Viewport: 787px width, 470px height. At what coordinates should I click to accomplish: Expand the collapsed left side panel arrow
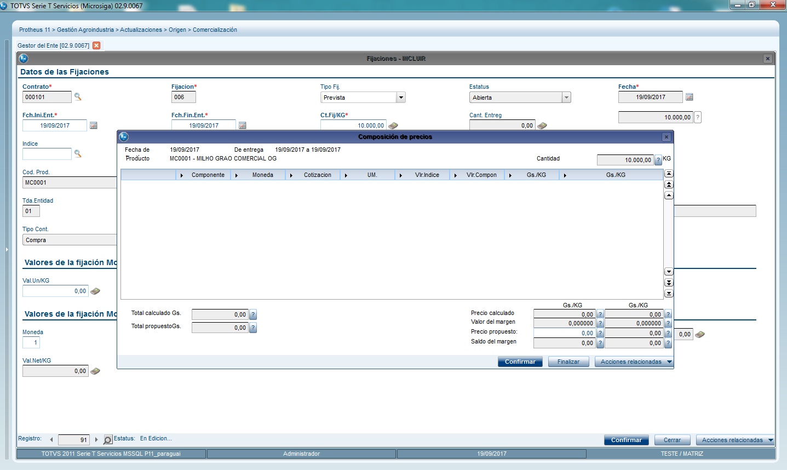(x=7, y=249)
